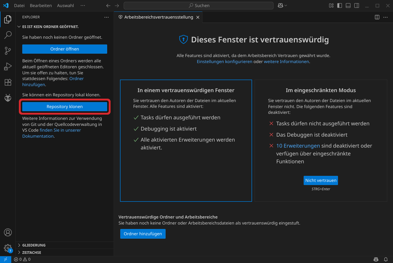
Task: Open the Source Control view
Action: tap(8, 51)
